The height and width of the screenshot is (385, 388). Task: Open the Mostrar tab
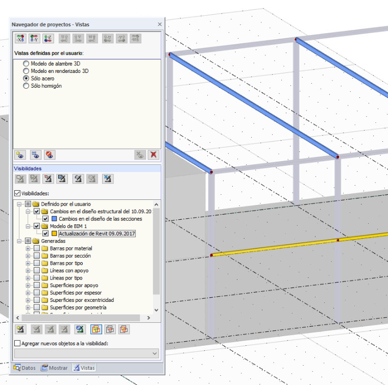(x=54, y=368)
